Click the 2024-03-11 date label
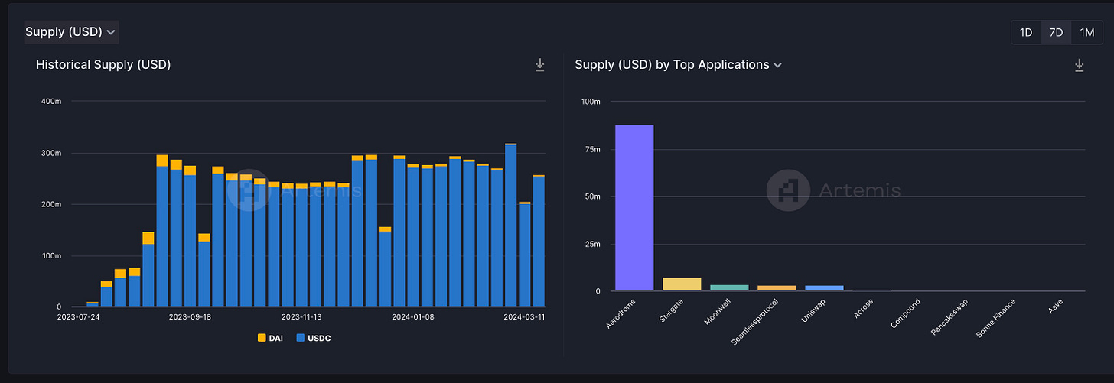The image size is (1114, 383). [523, 316]
